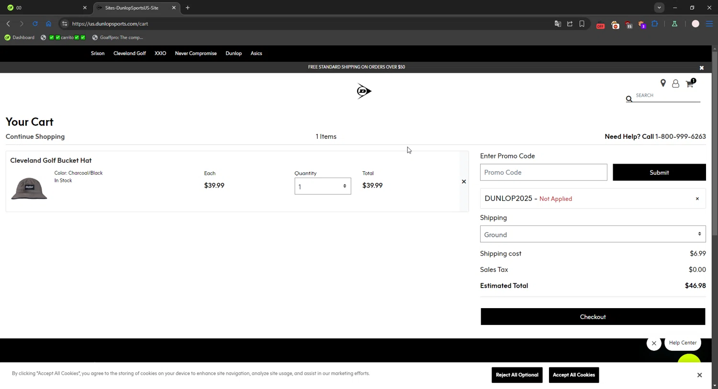Accept all cookies
Screen dimensions: 718x389
pyautogui.click(x=573, y=375)
